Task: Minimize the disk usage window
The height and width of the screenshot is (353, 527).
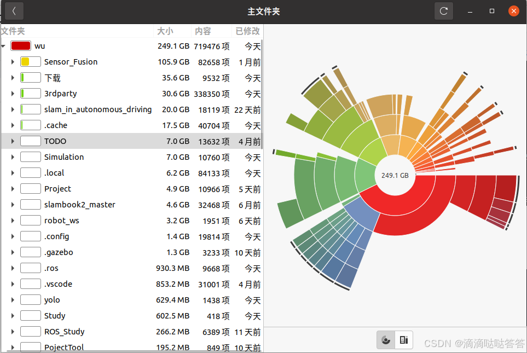Action: click(470, 11)
